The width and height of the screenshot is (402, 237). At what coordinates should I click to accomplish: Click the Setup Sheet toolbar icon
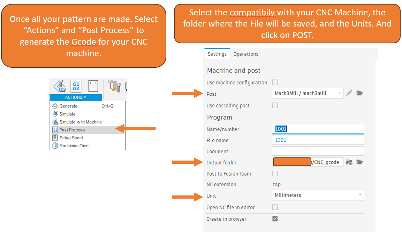[x=93, y=86]
